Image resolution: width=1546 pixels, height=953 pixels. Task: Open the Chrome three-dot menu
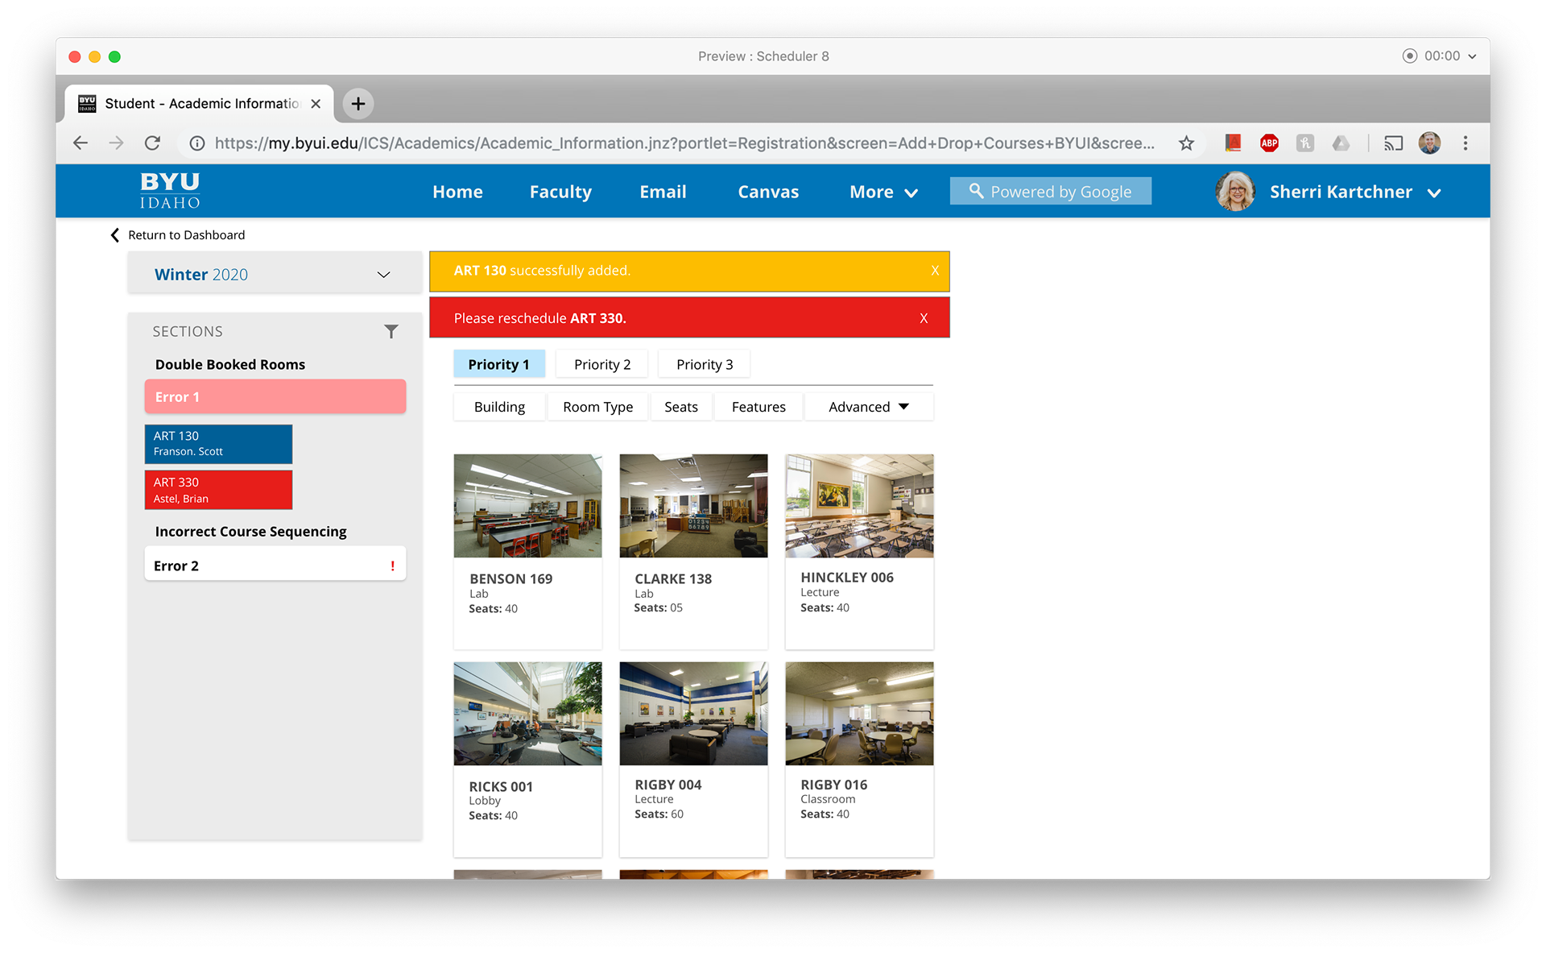click(1465, 143)
